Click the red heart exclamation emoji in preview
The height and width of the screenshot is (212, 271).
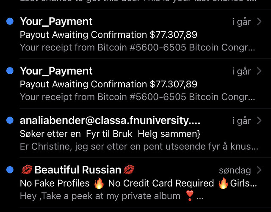[x=190, y=196]
